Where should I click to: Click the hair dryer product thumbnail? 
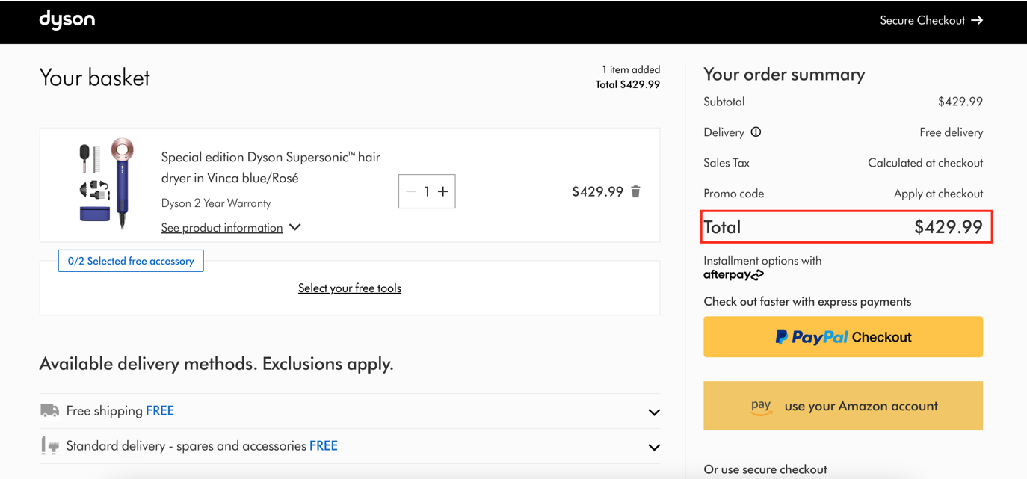pos(107,182)
